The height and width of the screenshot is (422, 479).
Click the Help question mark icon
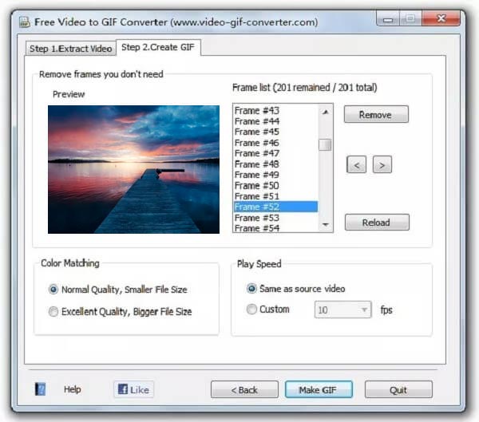point(40,389)
